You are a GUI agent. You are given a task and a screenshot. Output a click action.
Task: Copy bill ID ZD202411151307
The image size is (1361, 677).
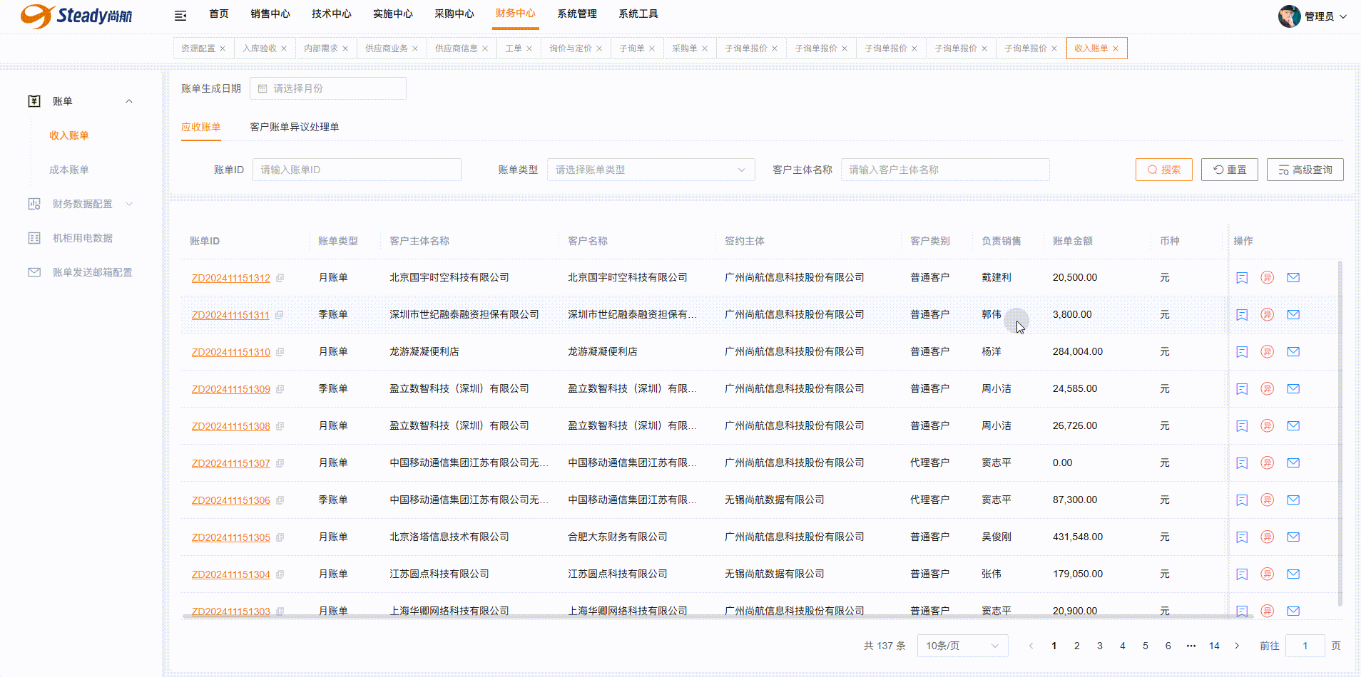tap(280, 463)
